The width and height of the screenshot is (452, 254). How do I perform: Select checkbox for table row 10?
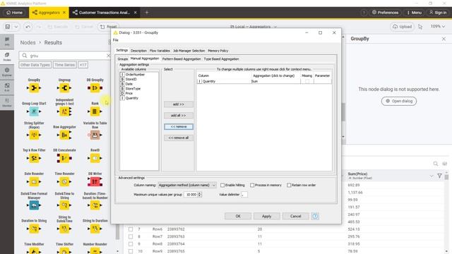131,251
